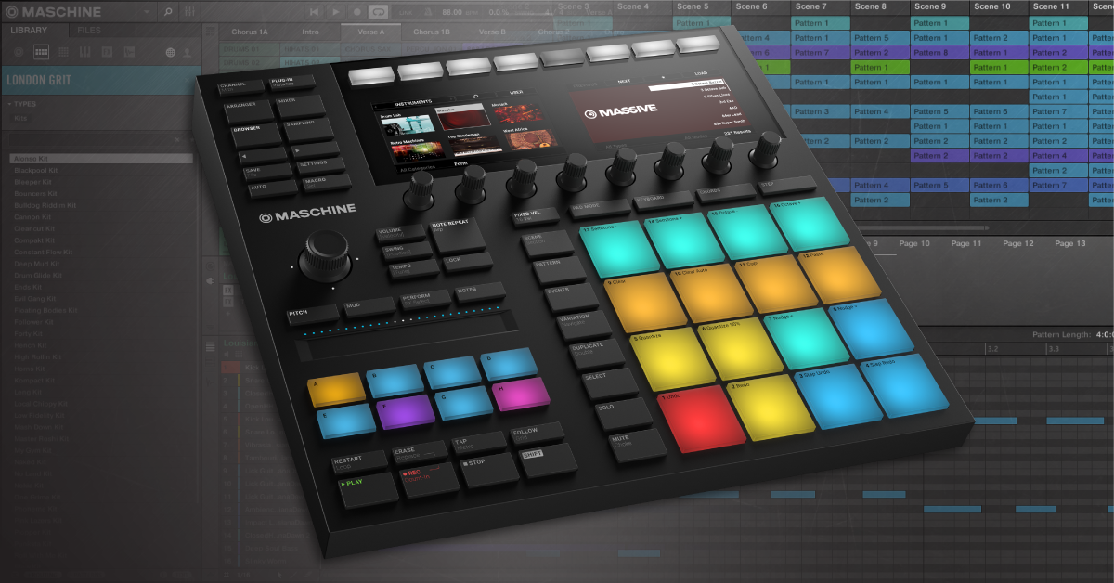Collapse the TYPES section
Viewport: 1114px width, 583px height.
click(9, 104)
